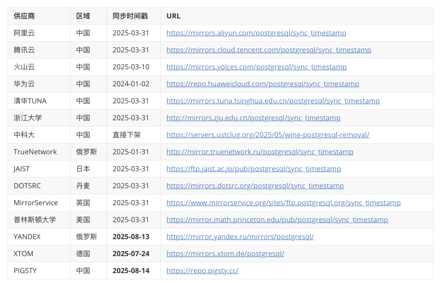Open the mirrors.tuna.tsinghua.edu.cn sync_timestamp link

[273, 101]
